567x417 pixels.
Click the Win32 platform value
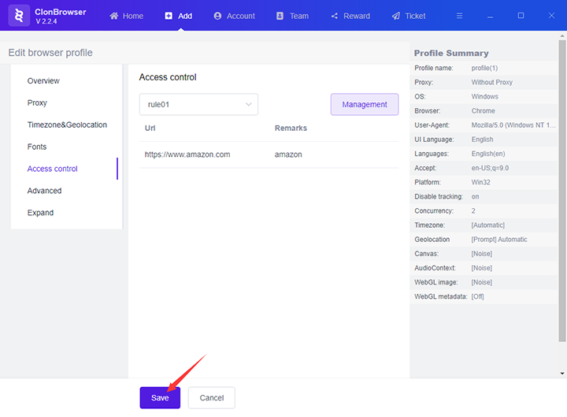(x=480, y=182)
